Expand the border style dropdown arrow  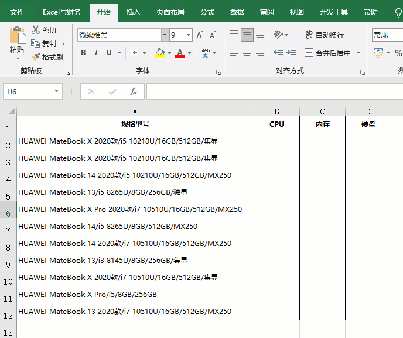(x=144, y=53)
